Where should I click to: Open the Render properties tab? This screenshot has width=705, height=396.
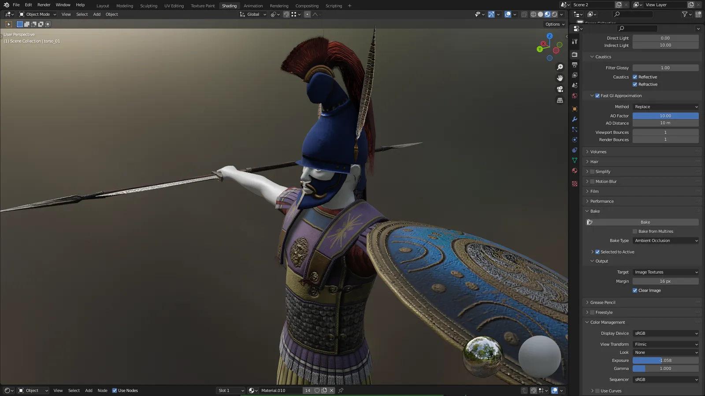pos(575,54)
